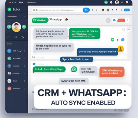This screenshot has width=138, height=118.
Task: Open the blue CM sidebar item icon
Action: click(9, 51)
